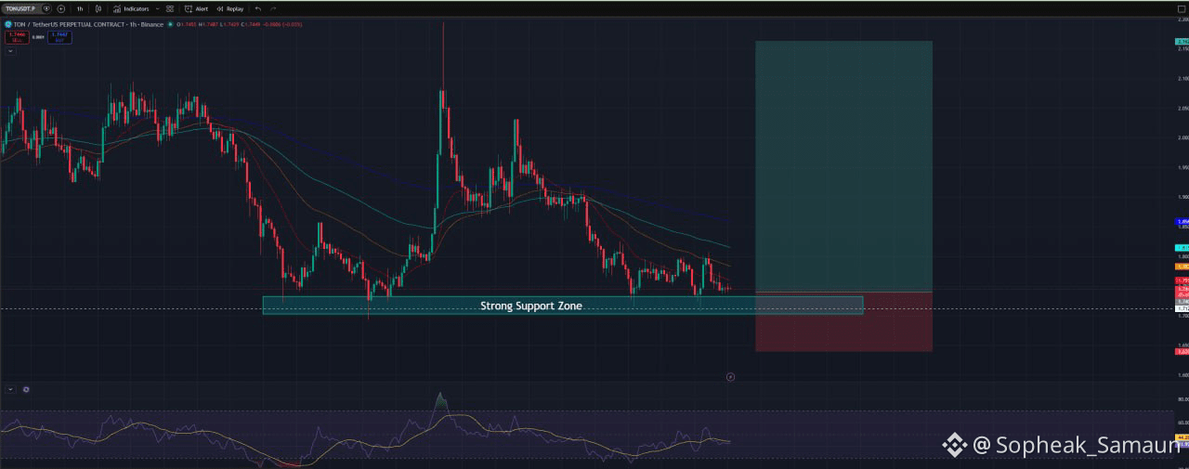
Task: Select the green take-profit zone of long position
Action: point(843,166)
